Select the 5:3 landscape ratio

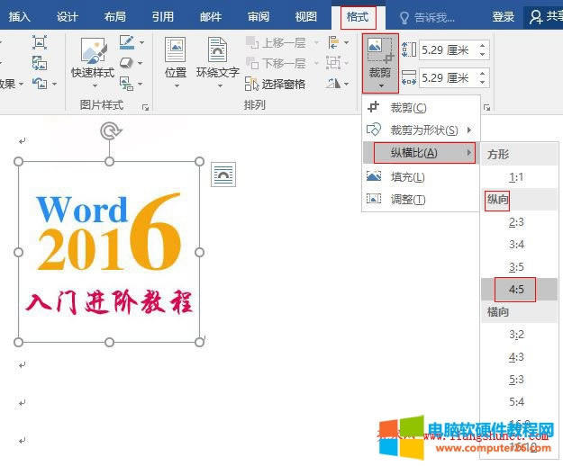click(x=519, y=380)
